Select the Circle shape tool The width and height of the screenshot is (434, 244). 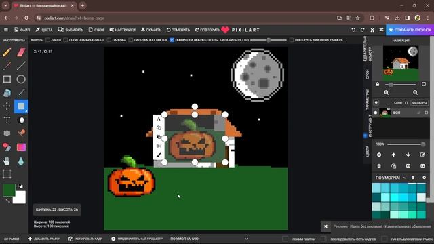(x=21, y=79)
